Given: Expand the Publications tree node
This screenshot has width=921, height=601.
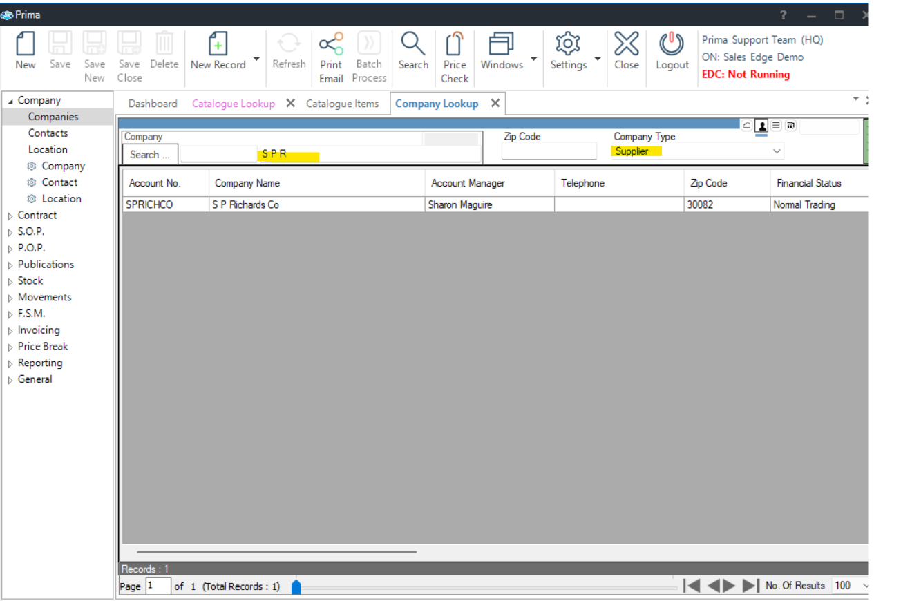Looking at the screenshot, I should (10, 265).
